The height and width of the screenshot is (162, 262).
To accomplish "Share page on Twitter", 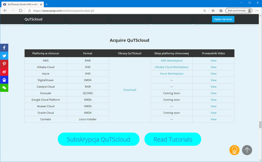I will point(4,56).
